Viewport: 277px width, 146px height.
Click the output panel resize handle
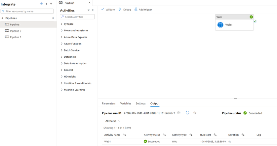click(x=236, y=99)
